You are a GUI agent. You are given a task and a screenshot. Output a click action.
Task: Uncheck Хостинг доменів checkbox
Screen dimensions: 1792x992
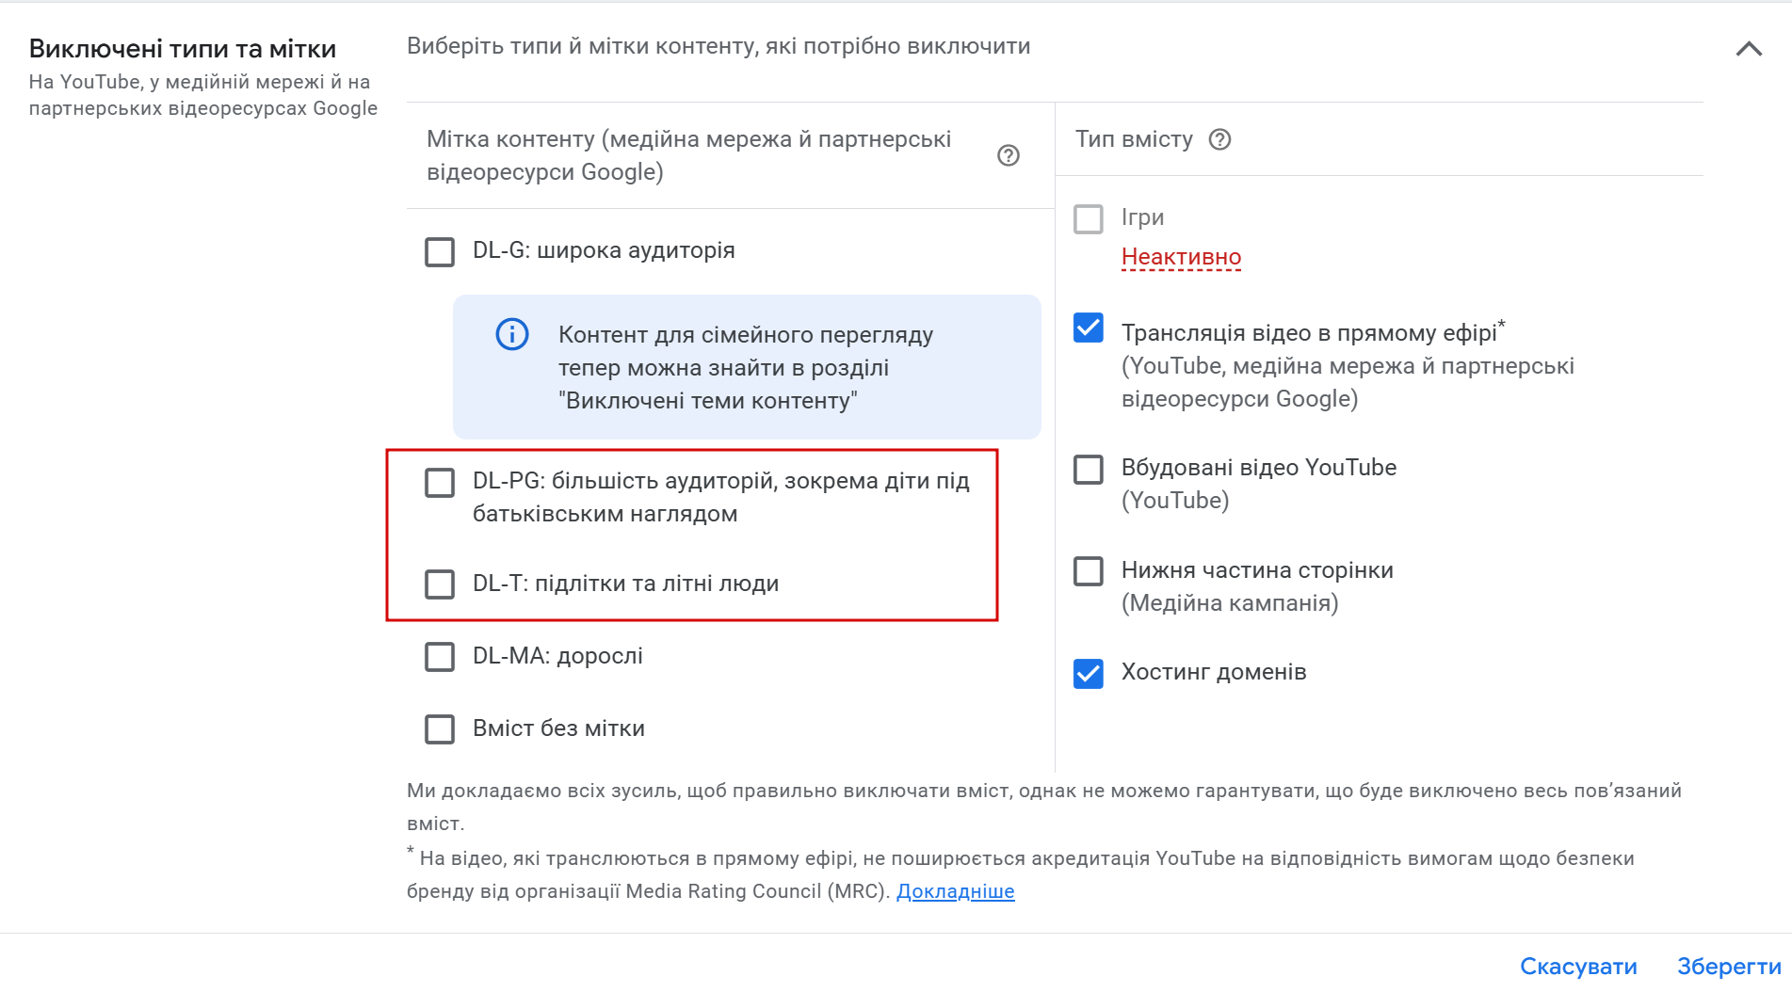click(x=1089, y=673)
